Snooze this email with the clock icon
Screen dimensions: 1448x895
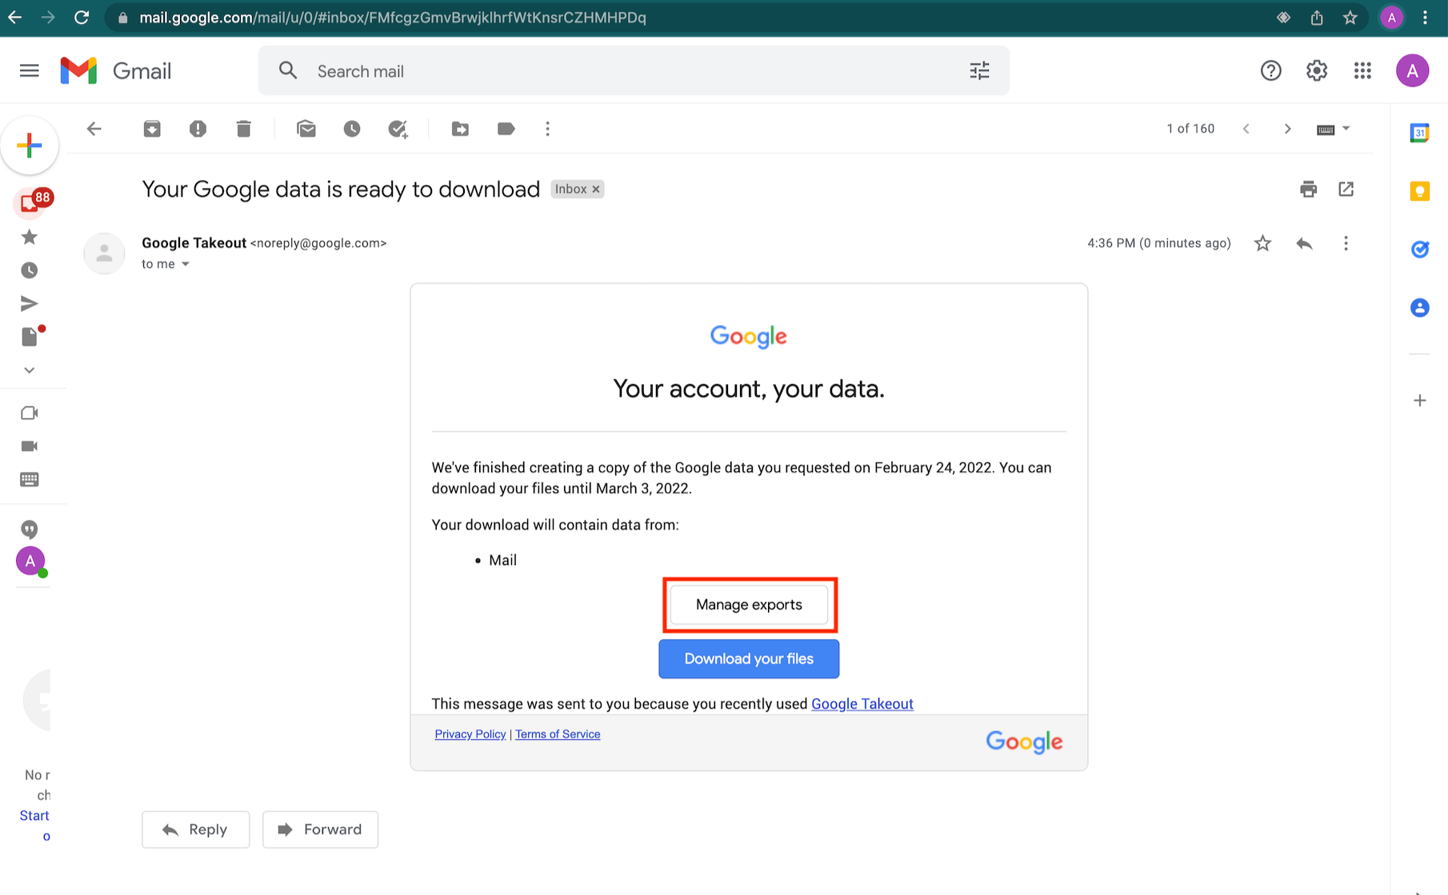click(352, 129)
